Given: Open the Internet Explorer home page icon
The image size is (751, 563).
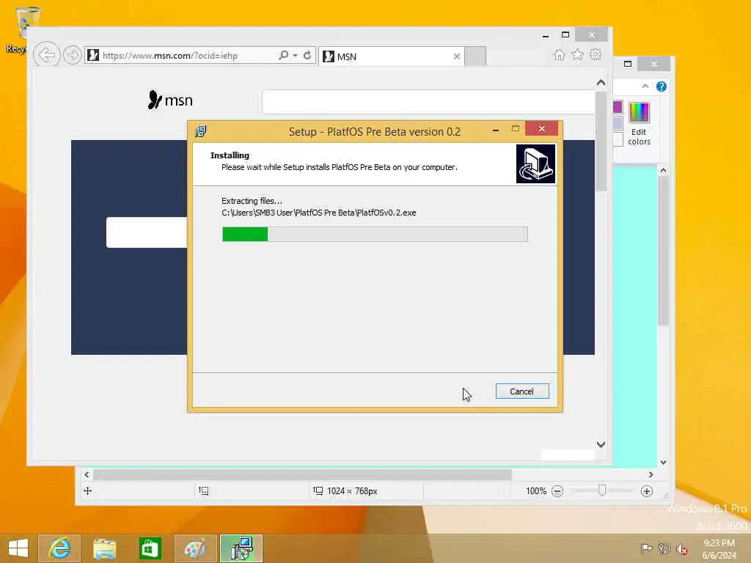Looking at the screenshot, I should [559, 54].
